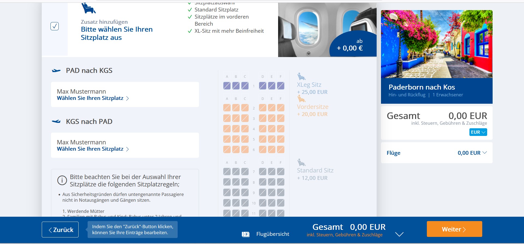524x244 pixels.
Task: Click the plane icon beside PAD nach KGS
Action: pyautogui.click(x=56, y=71)
